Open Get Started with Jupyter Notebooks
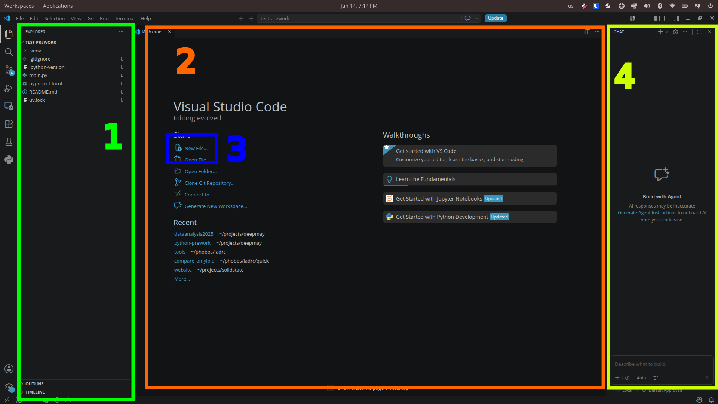 pyautogui.click(x=470, y=199)
